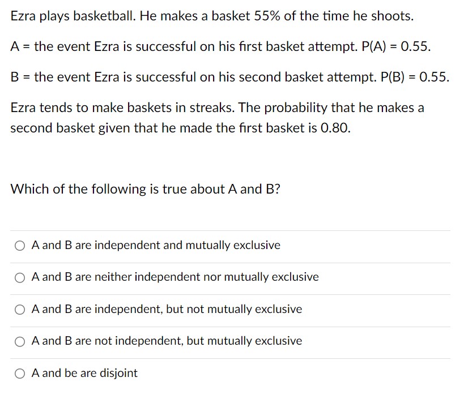Viewport: 464px width, 403px height.
Task: Click the disjoint answer option text
Action: pos(84,373)
